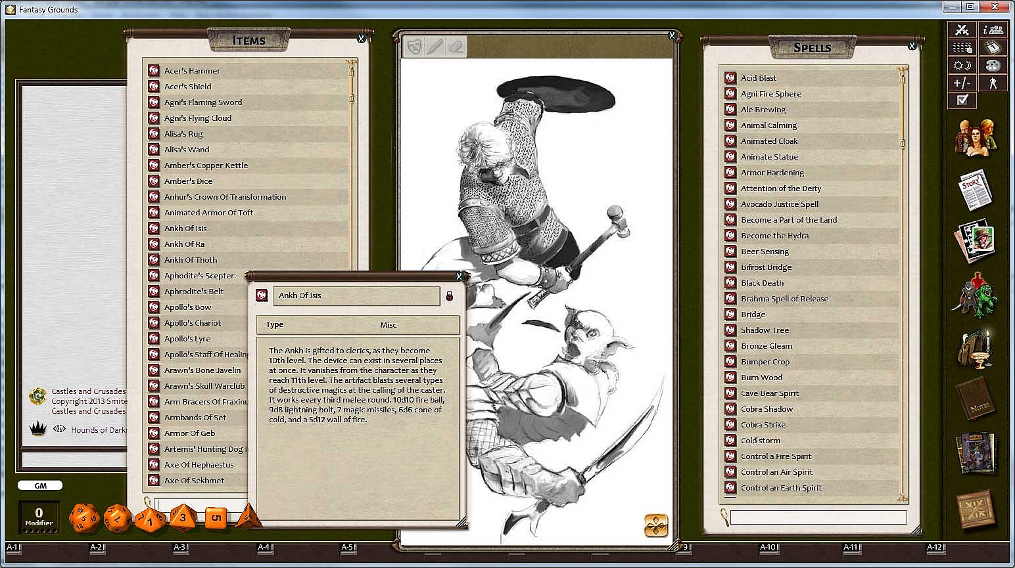
Task: Open the NPC monsters sidebar icon
Action: 976,295
